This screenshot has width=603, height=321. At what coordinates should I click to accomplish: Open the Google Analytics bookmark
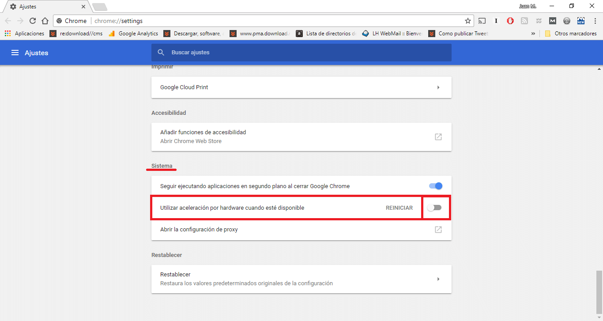click(133, 34)
